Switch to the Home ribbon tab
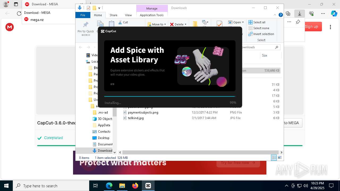The width and height of the screenshot is (340, 191). [x=98, y=15]
